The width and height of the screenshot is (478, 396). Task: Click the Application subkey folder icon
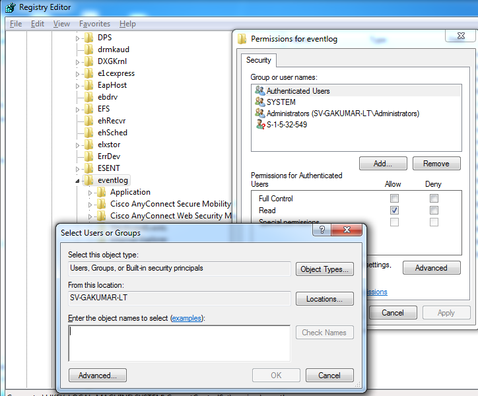pos(101,192)
